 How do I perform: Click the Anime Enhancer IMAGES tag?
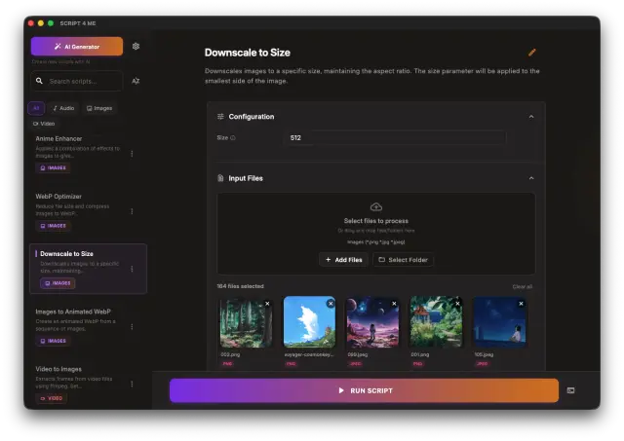click(x=53, y=167)
